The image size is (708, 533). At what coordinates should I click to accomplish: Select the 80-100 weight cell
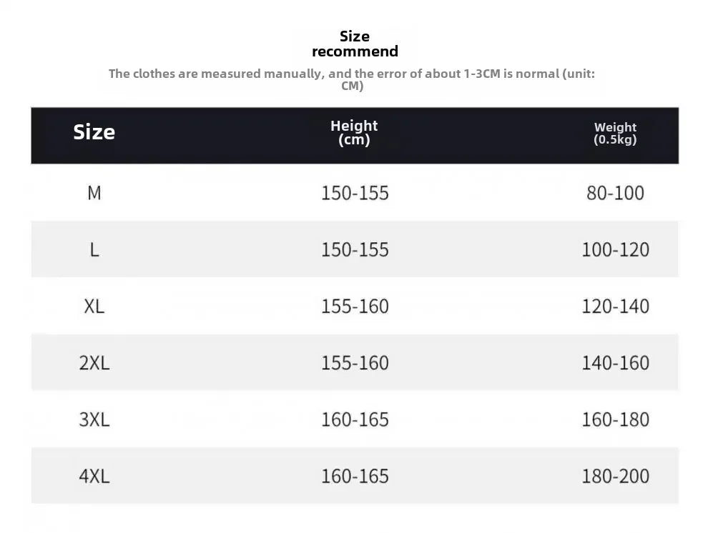(x=615, y=193)
